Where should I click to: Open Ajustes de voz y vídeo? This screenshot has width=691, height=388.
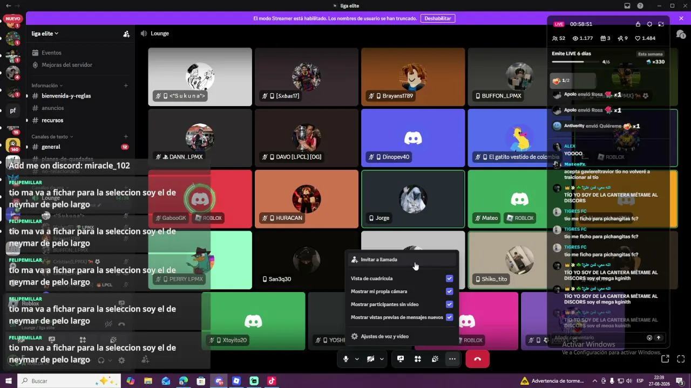click(x=402, y=336)
